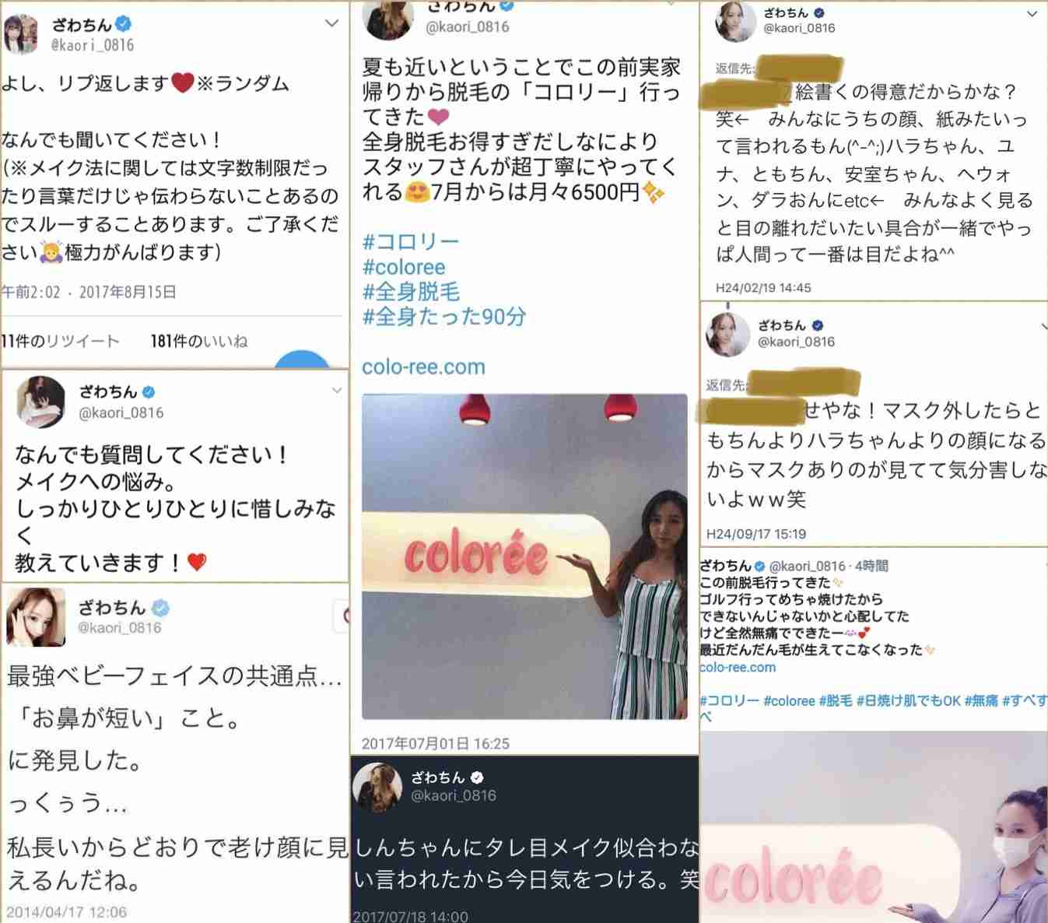This screenshot has width=1048, height=923.
Task: Click the avatar on the H24/02/19 reply tweet
Action: tap(735, 21)
